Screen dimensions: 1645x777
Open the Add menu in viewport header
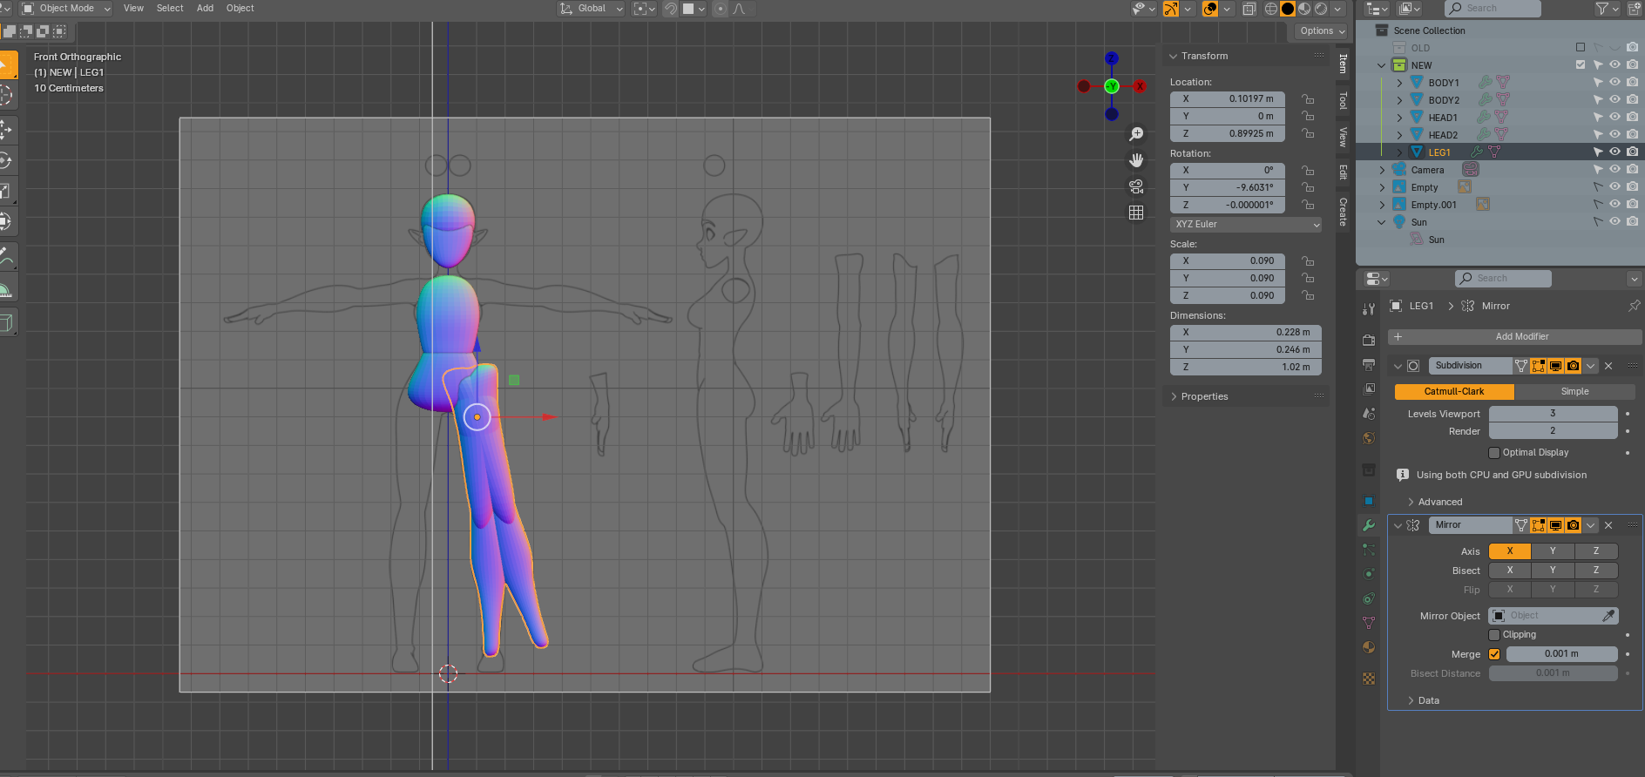[205, 9]
